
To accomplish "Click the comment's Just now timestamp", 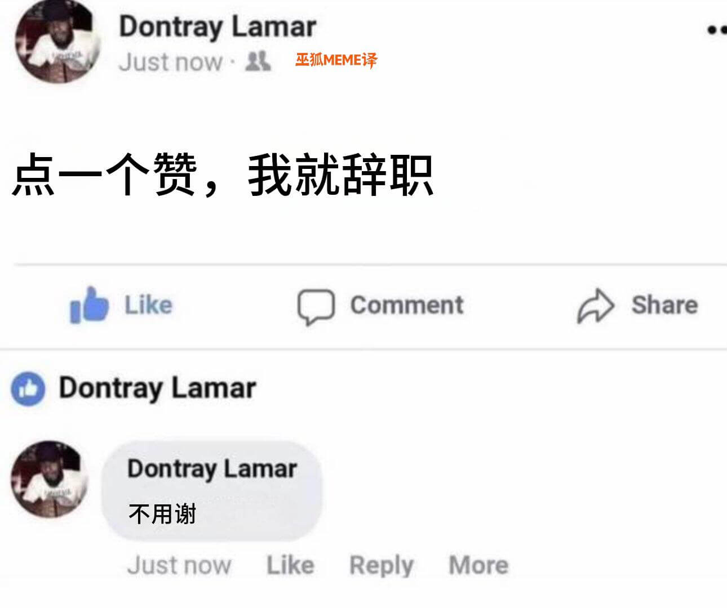I will pyautogui.click(x=179, y=565).
